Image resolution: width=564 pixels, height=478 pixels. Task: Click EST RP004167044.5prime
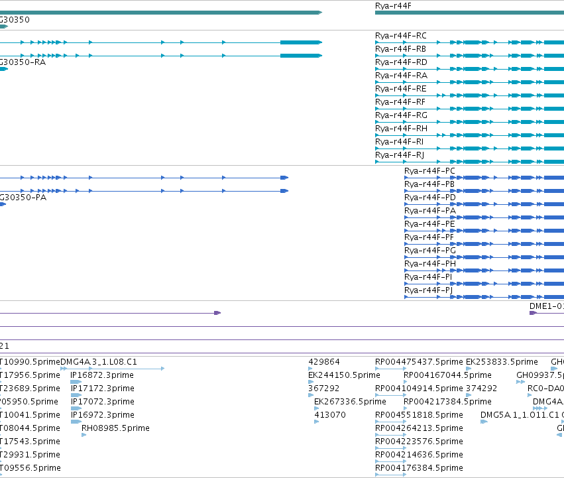[447, 375]
